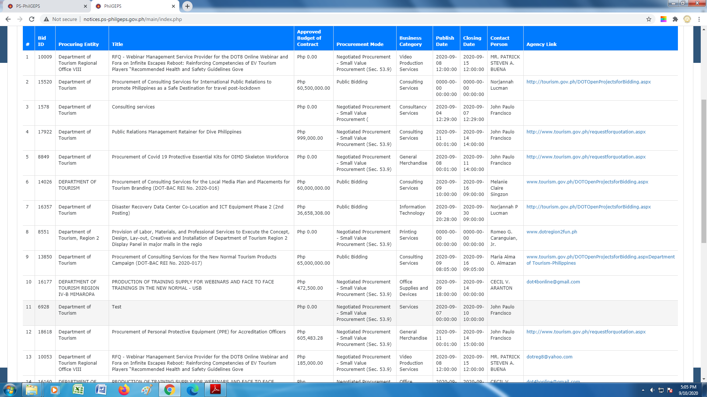Screen dimensions: 707x397
Task: Visit www.dotregion2fun.ph link
Action: tap(552, 232)
